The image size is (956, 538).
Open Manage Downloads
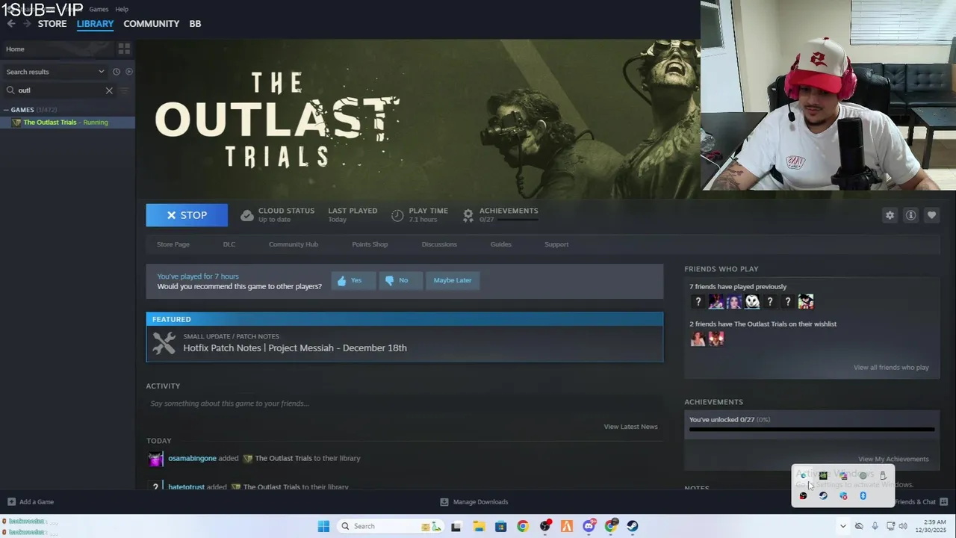[x=474, y=502]
